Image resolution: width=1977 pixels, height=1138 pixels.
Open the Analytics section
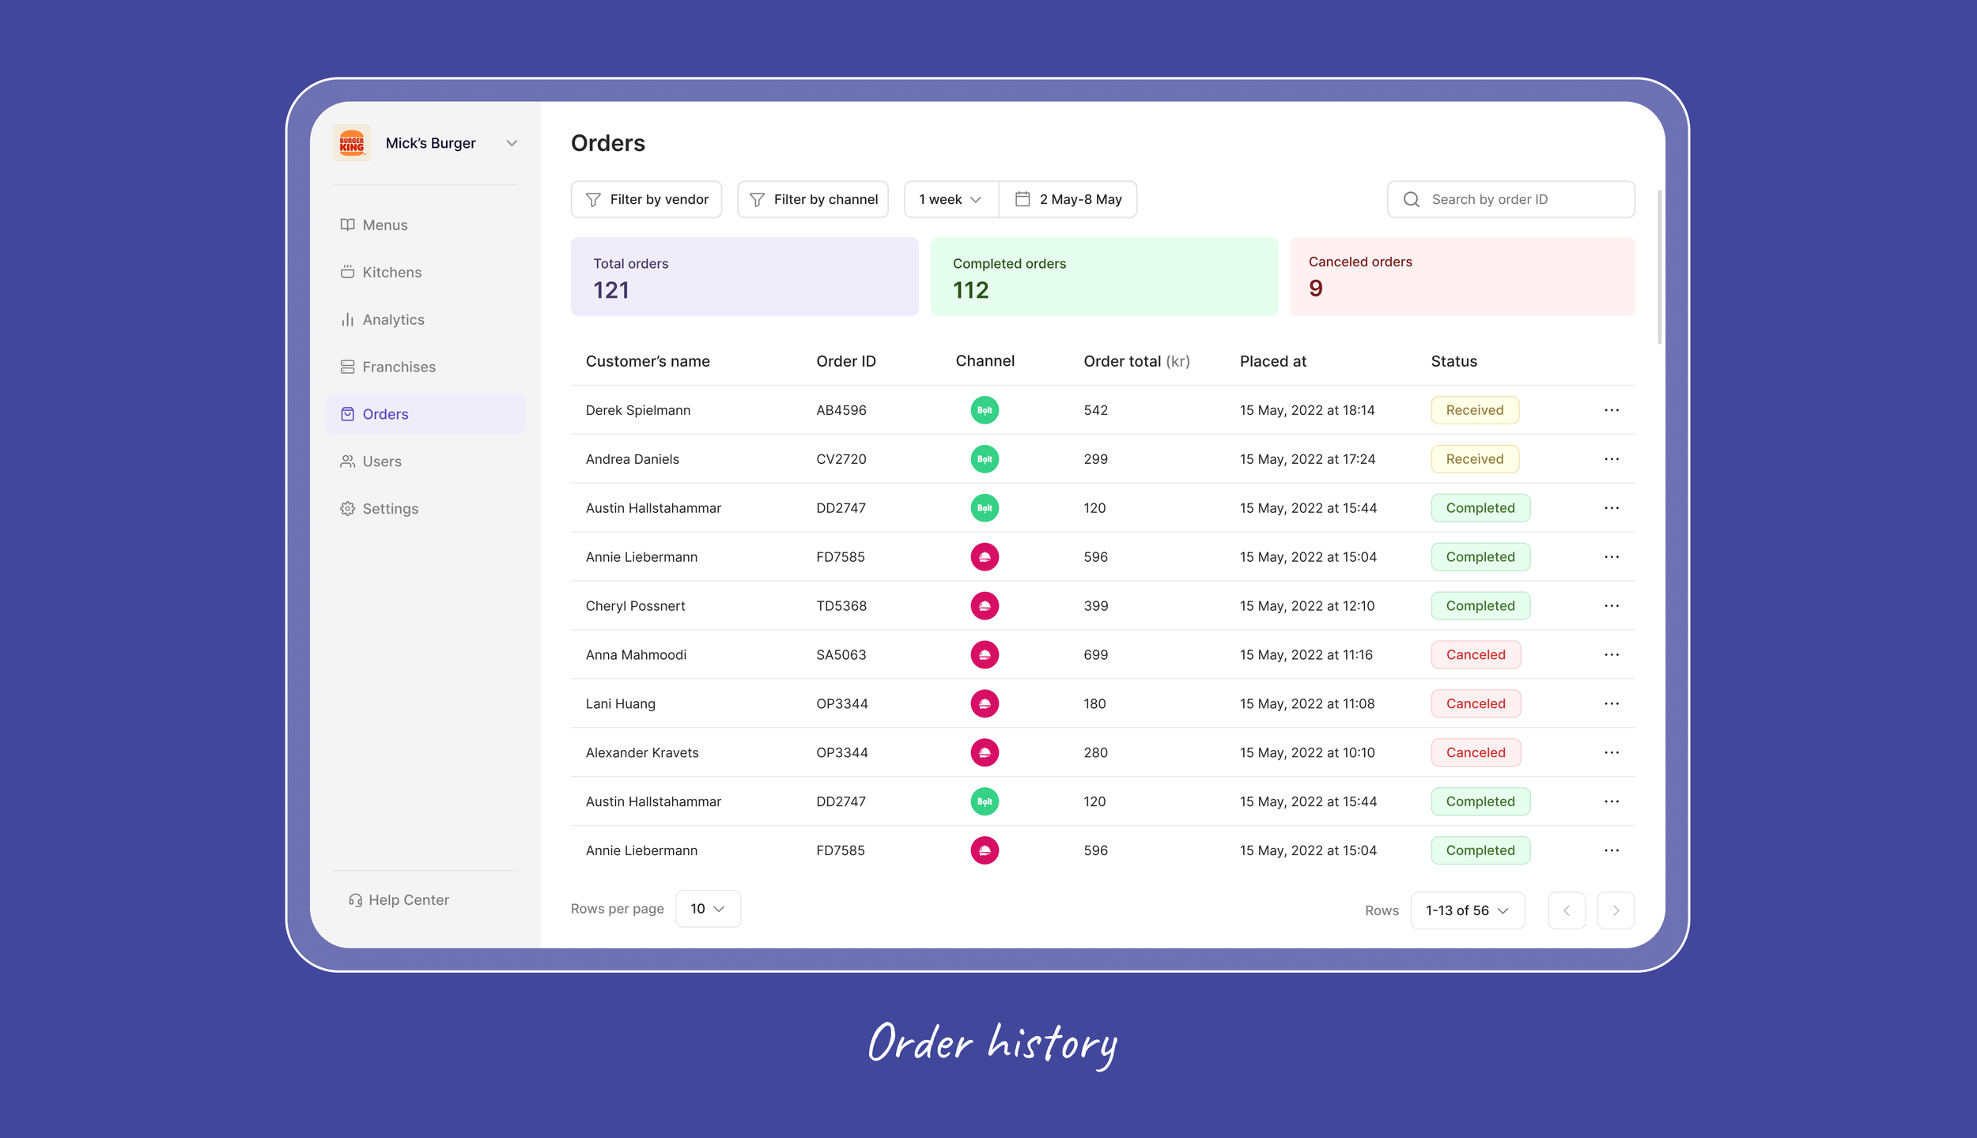(425, 320)
